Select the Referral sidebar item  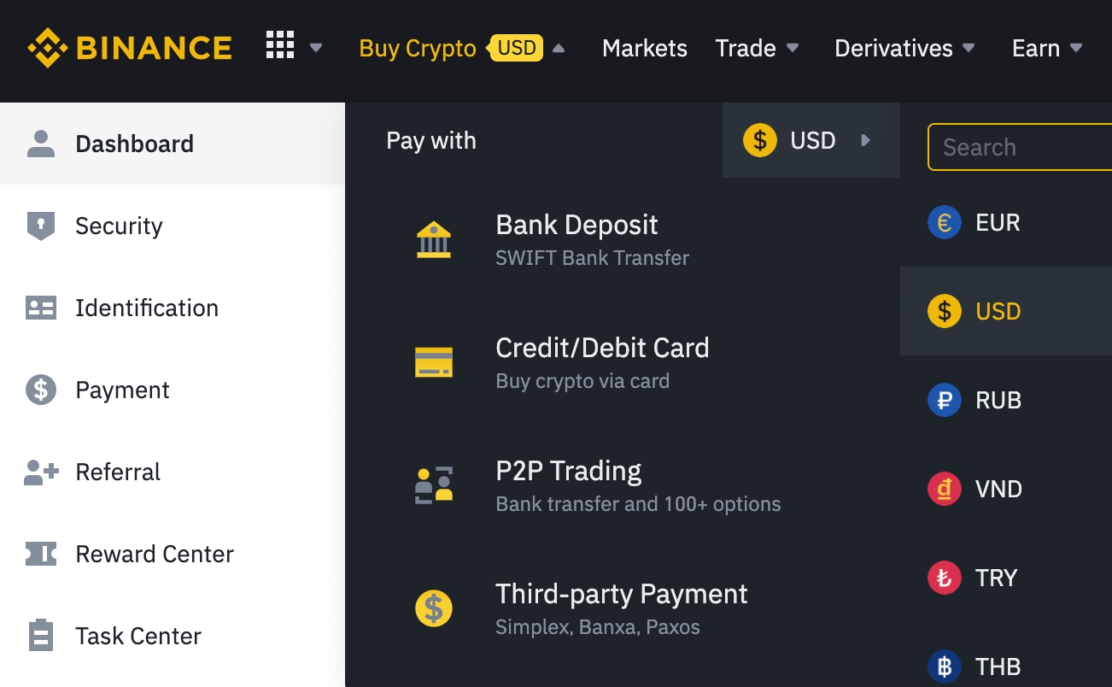tap(118, 472)
